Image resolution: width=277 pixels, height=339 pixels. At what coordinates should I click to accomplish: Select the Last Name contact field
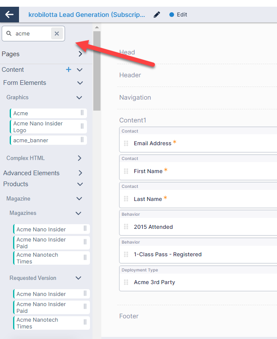tap(148, 199)
